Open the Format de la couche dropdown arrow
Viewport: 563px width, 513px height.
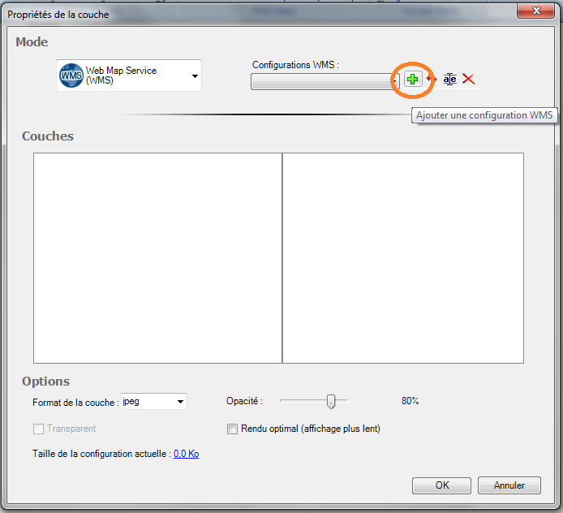(180, 402)
